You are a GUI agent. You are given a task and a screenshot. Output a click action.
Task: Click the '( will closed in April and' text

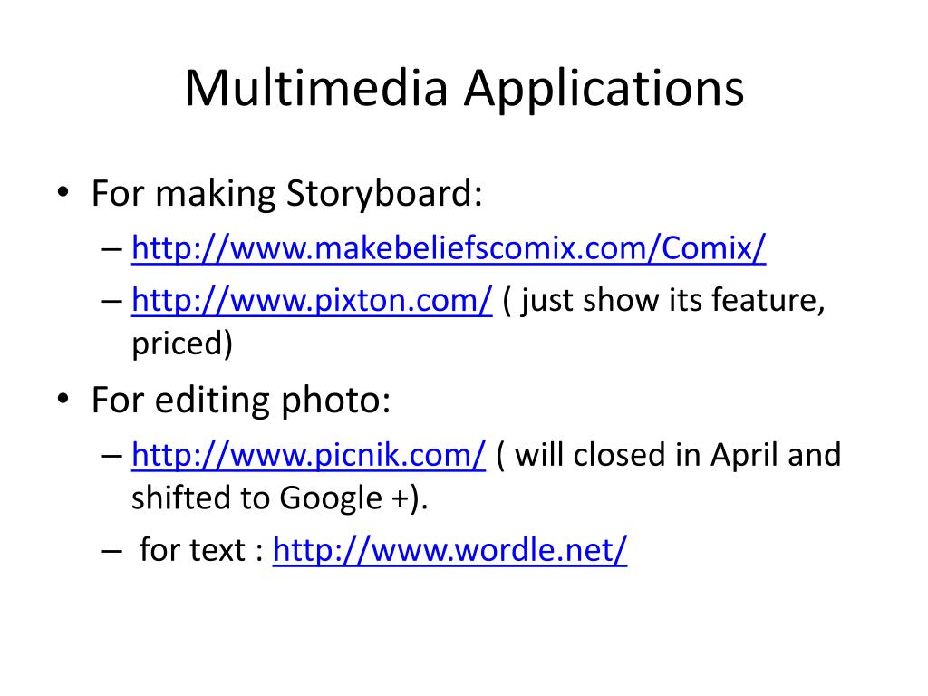pos(669,455)
